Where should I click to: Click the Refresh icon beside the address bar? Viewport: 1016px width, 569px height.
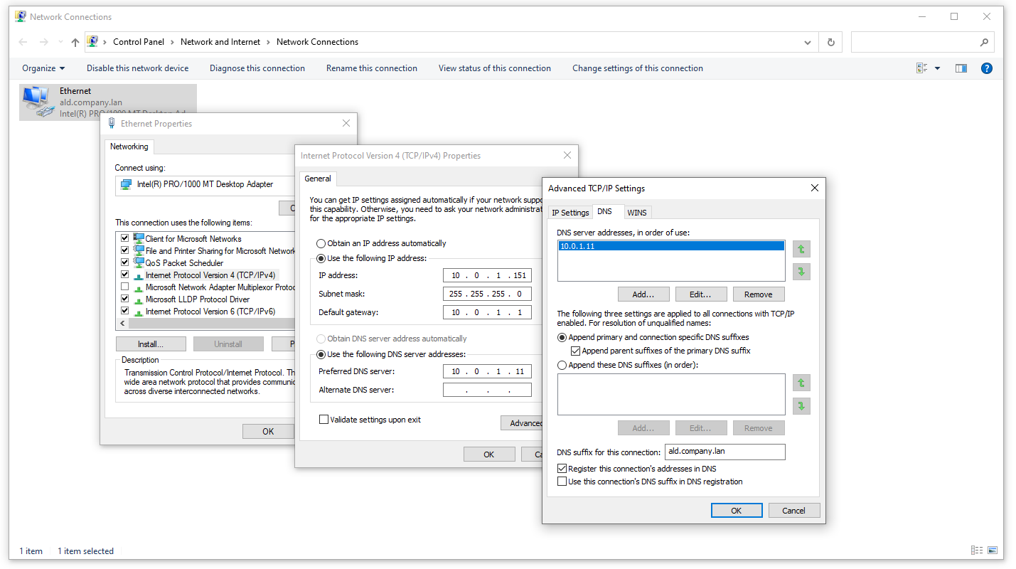[830, 42]
